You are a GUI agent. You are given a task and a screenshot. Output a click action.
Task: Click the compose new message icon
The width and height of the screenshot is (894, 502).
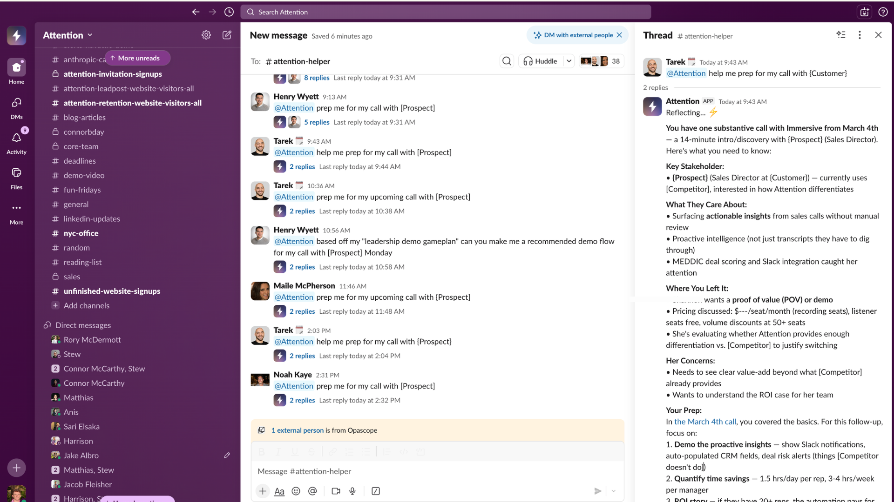pyautogui.click(x=227, y=35)
